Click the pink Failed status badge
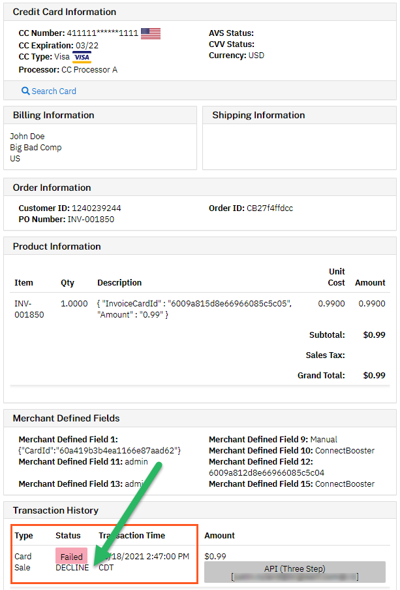This screenshot has height=590, width=400. click(71, 557)
